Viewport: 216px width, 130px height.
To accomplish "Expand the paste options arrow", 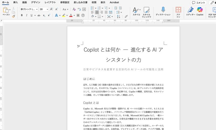I will point(10,10).
